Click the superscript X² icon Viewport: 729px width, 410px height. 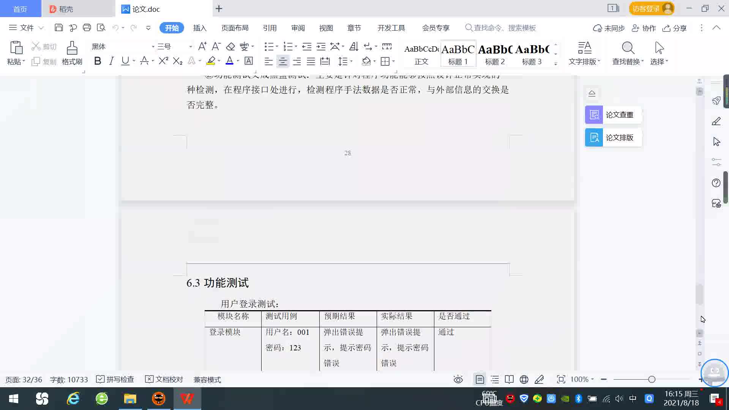coord(163,61)
